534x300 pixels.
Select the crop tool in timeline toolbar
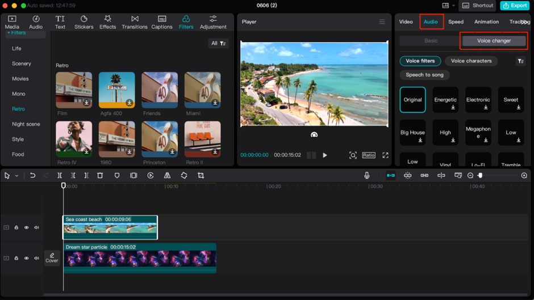tap(201, 176)
